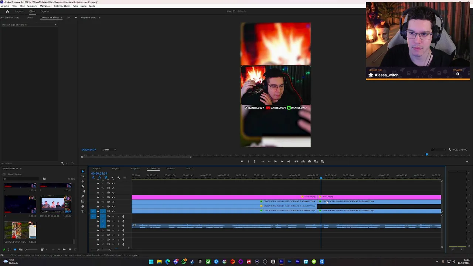
Task: Switch to Shorts 2 timeline tab
Action: (189, 168)
